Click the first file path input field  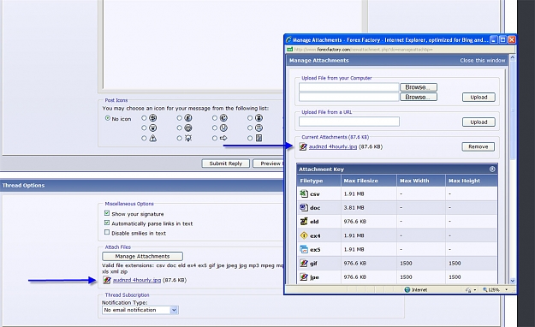[x=349, y=87]
